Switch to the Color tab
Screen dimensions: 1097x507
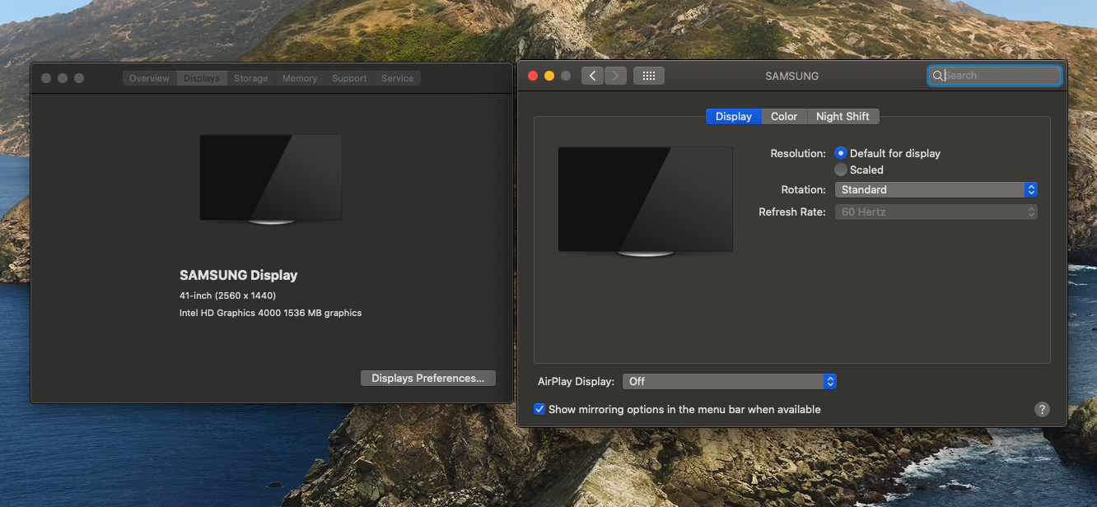click(784, 117)
